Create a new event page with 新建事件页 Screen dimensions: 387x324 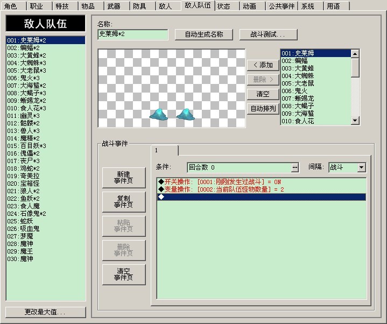pos(124,178)
